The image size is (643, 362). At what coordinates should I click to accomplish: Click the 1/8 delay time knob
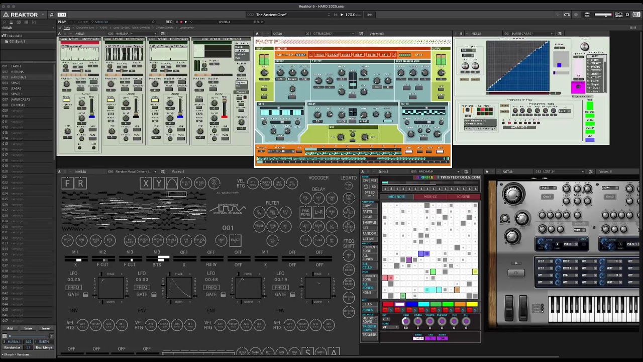(305, 240)
